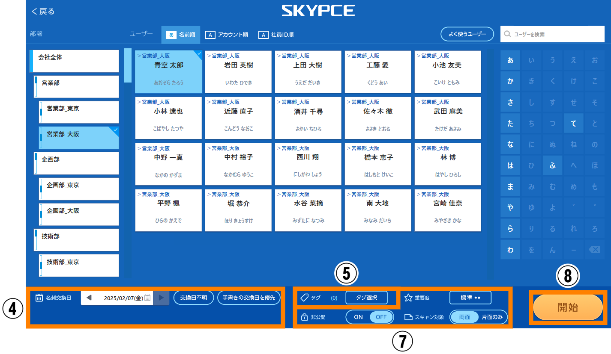Image resolution: width=611 pixels, height=354 pixels.
Task: Advance to next exchange date arrow
Action: tap(161, 298)
